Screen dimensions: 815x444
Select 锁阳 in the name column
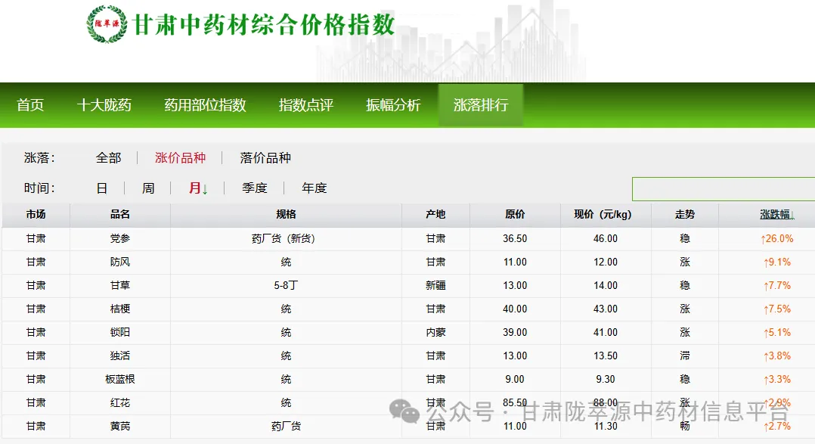tap(120, 332)
